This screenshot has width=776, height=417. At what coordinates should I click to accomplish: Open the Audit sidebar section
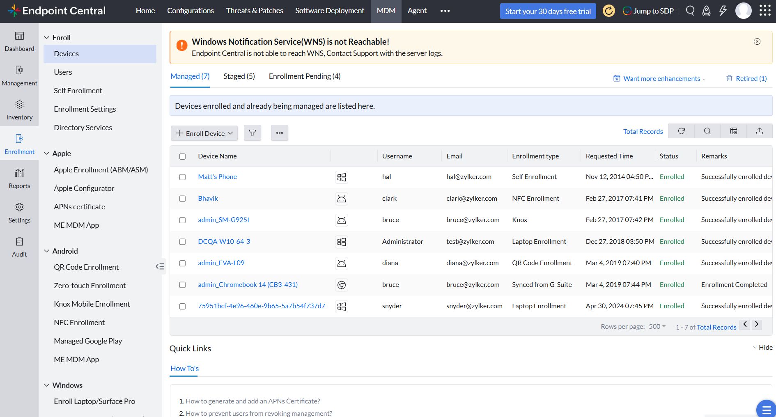click(x=19, y=247)
